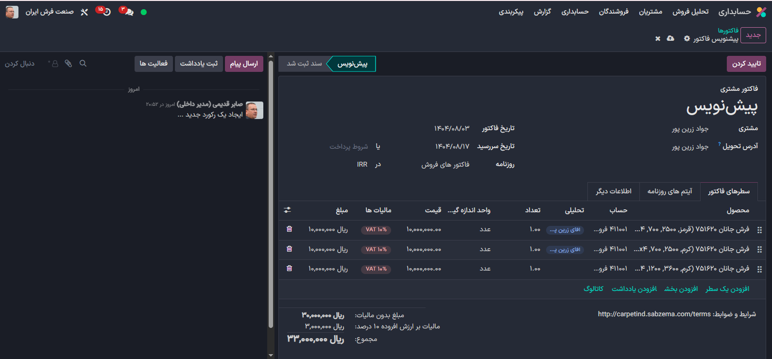Toggle following via دنبال کردن

click(x=20, y=64)
